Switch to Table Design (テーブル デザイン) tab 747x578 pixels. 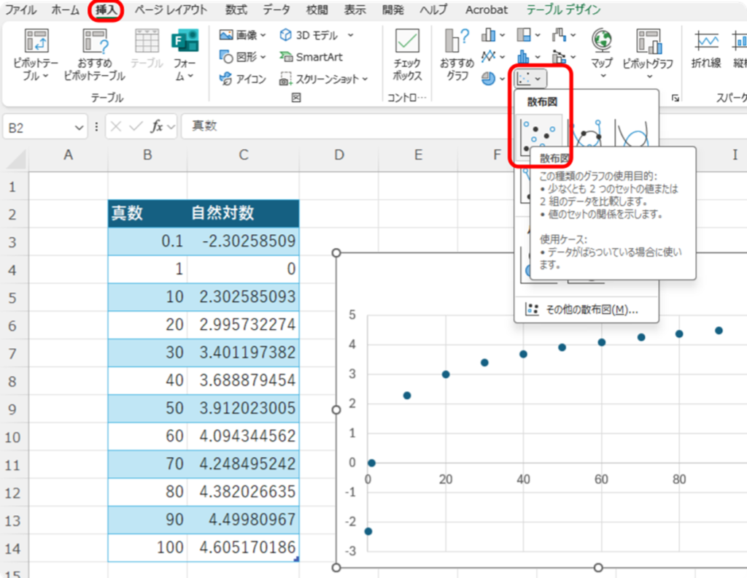click(x=564, y=9)
